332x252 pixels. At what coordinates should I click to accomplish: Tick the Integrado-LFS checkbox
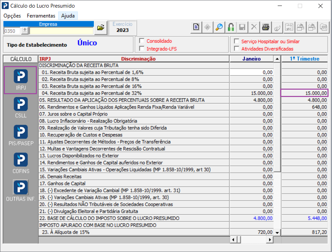(x=142, y=49)
